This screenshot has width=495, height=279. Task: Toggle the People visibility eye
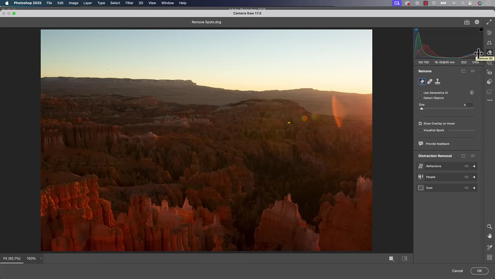pos(467,177)
